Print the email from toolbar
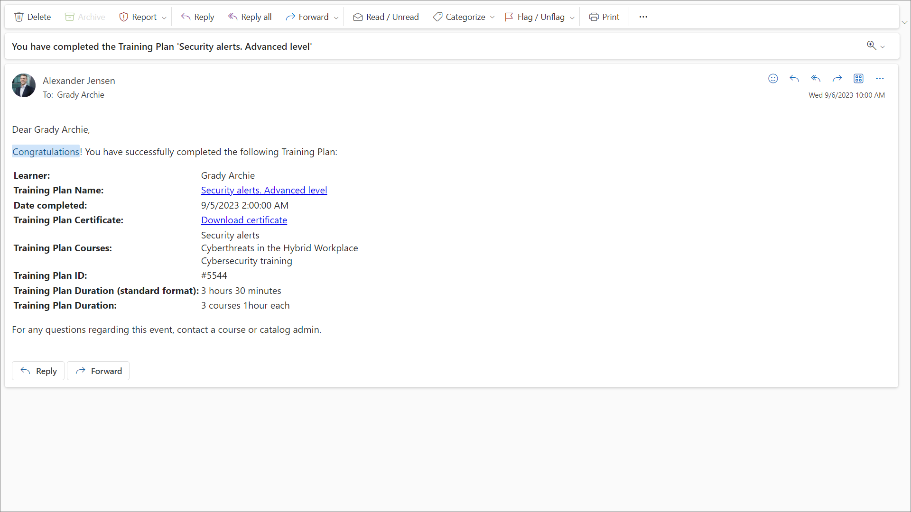 (604, 17)
